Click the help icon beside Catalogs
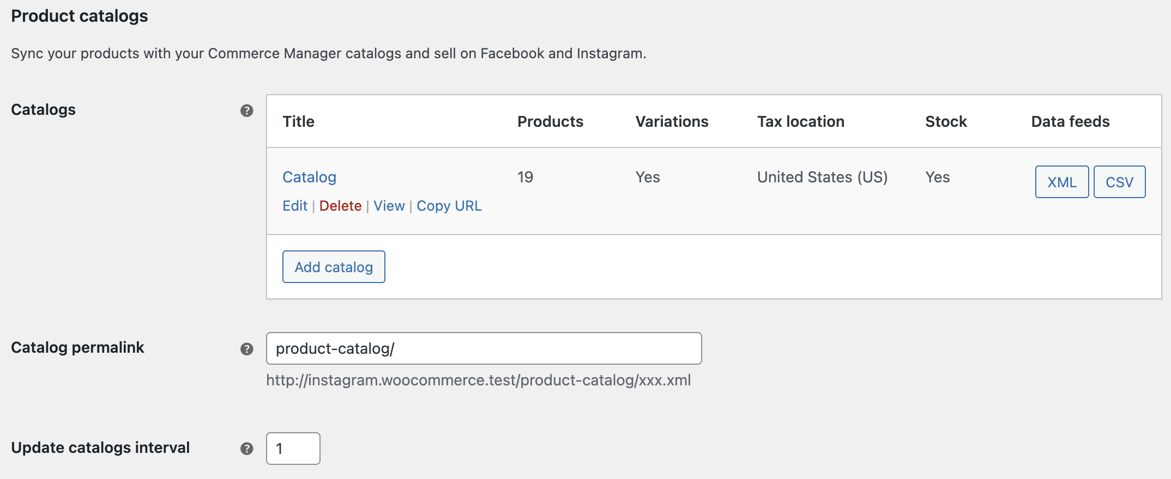This screenshot has width=1171, height=479. pyautogui.click(x=247, y=111)
